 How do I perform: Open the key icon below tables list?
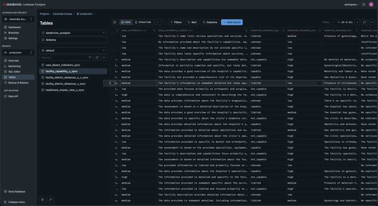click(x=50, y=199)
